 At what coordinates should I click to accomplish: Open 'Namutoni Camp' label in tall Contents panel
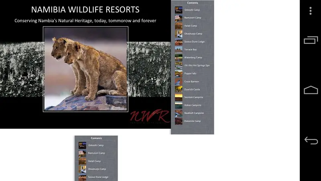click(x=193, y=18)
